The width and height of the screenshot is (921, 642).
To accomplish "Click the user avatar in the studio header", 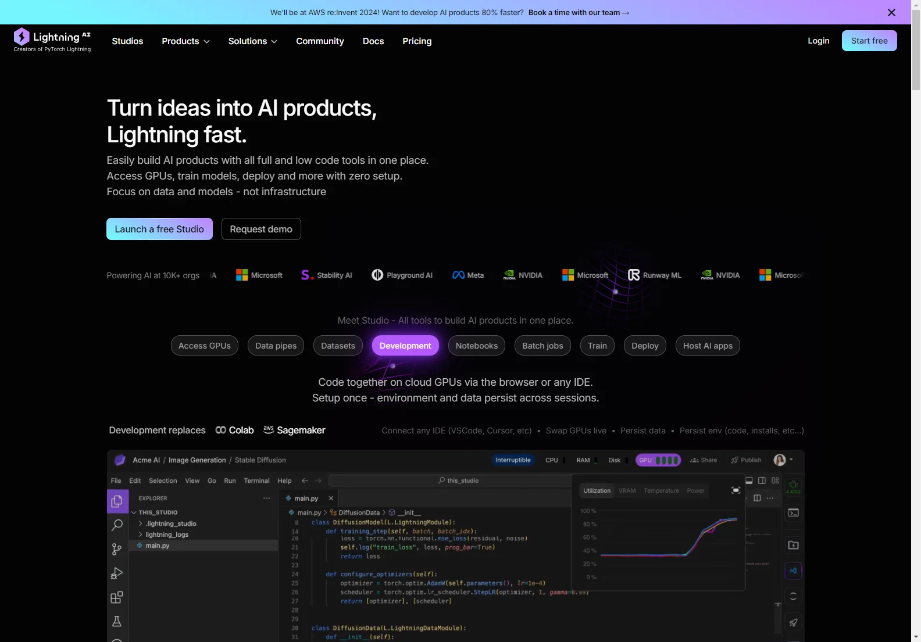I will coord(780,460).
